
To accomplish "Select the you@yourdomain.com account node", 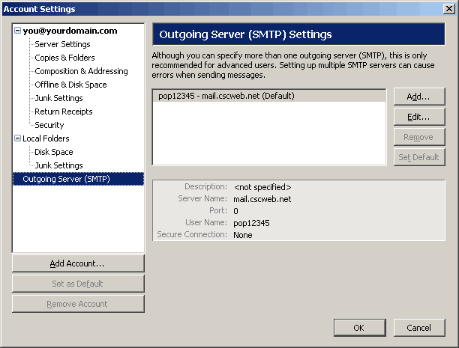I will [70, 31].
